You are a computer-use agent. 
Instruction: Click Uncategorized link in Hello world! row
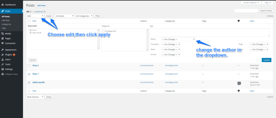(171, 82)
